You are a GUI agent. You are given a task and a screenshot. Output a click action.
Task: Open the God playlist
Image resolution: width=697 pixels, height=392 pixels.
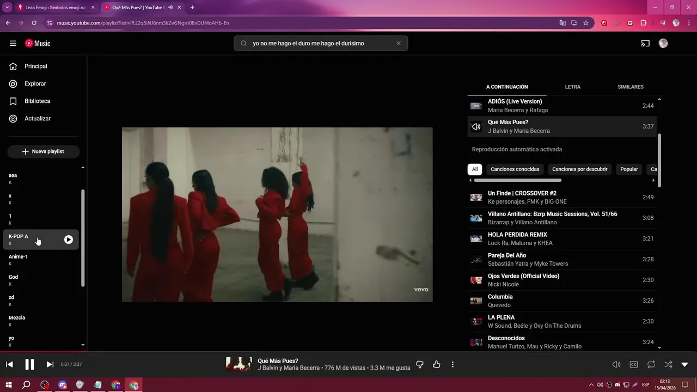[x=41, y=280]
